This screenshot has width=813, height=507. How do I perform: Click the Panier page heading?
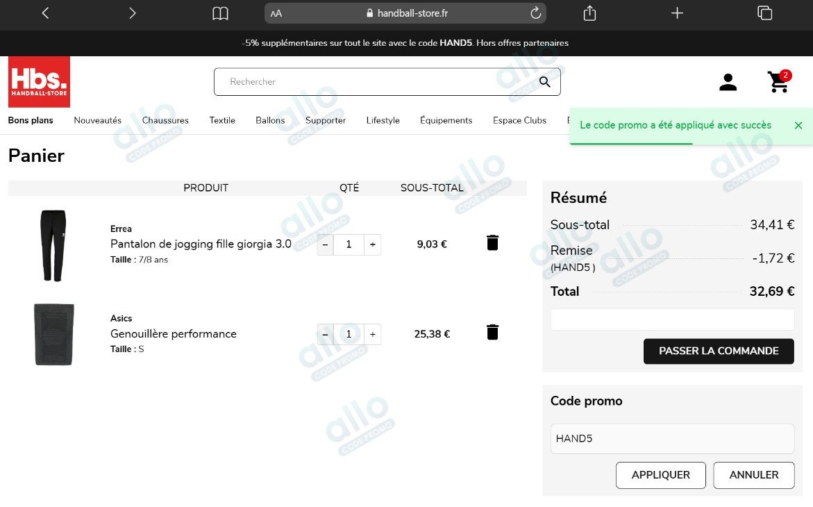point(36,156)
